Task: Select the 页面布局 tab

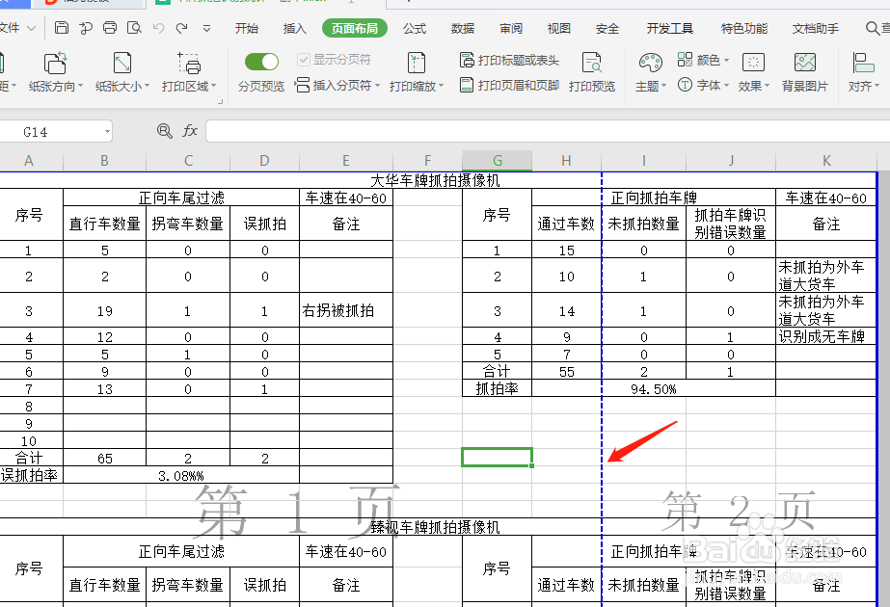Action: point(355,28)
